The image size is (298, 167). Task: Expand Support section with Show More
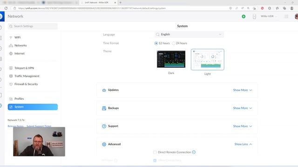click(x=242, y=126)
